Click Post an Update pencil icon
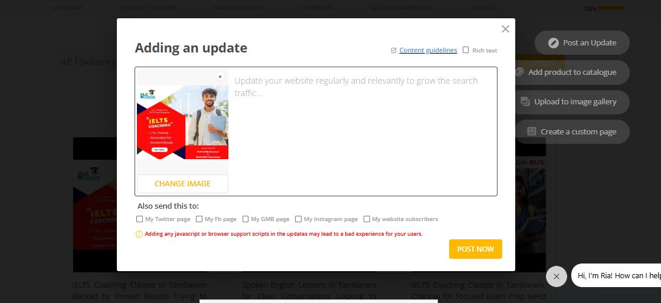Viewport: 661px width, 303px height. pyautogui.click(x=554, y=43)
